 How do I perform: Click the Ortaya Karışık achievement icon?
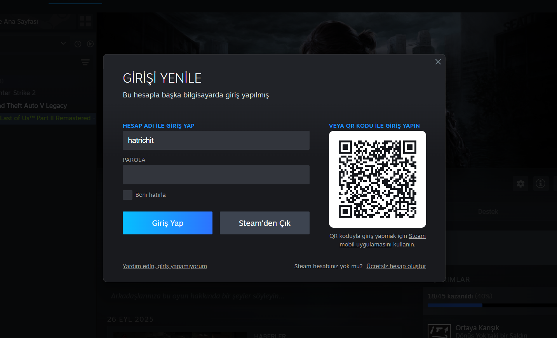(x=439, y=331)
